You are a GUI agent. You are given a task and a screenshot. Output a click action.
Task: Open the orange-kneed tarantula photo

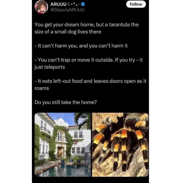120,145
